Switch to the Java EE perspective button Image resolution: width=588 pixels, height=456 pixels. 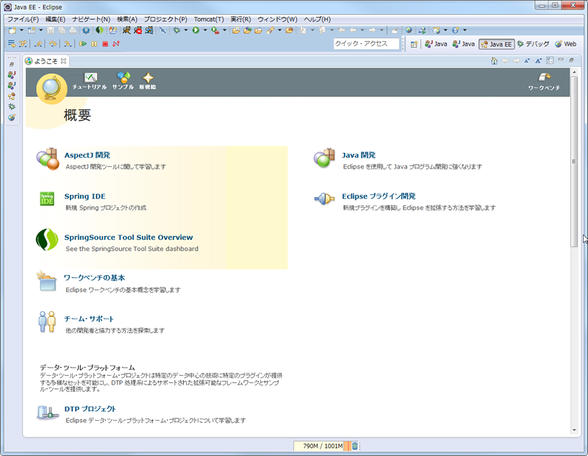pyautogui.click(x=497, y=44)
